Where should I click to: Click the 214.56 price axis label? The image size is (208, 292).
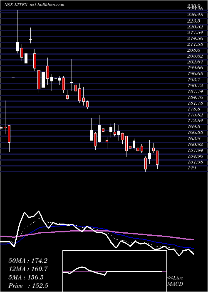tap(194, 39)
